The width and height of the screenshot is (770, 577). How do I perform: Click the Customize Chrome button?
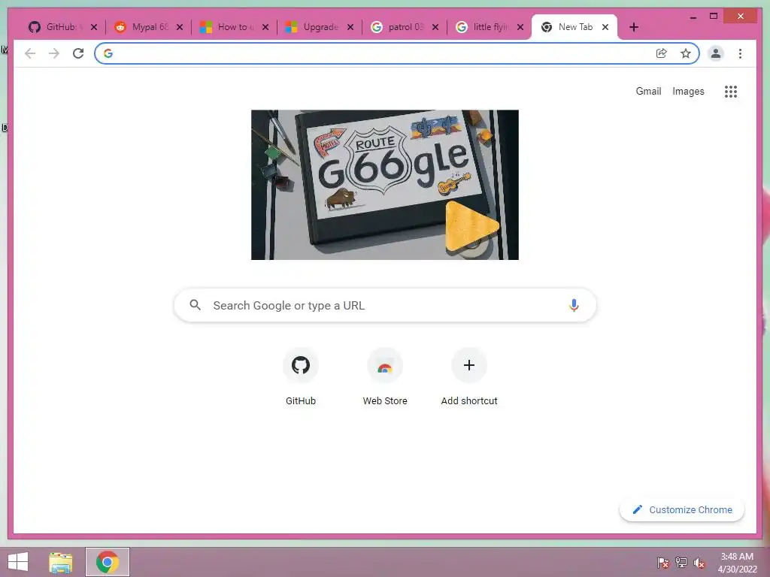(681, 510)
